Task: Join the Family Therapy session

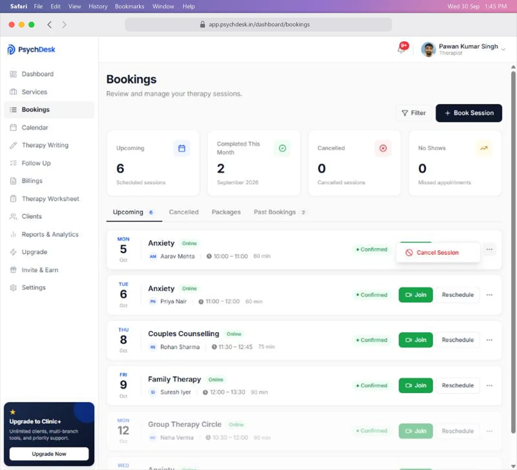Action: point(416,385)
